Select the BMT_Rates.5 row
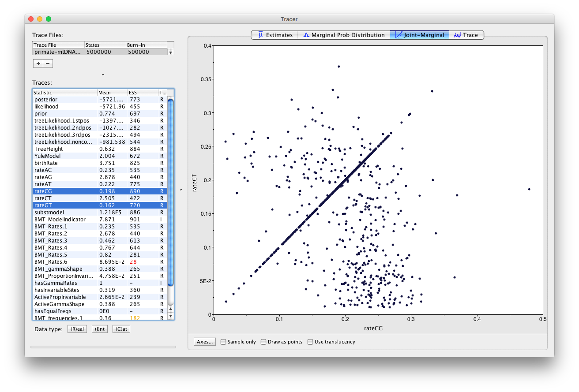 click(100, 255)
